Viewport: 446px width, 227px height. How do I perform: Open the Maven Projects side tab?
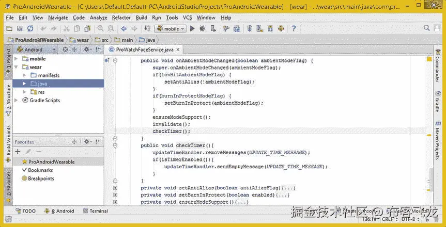pos(437,140)
